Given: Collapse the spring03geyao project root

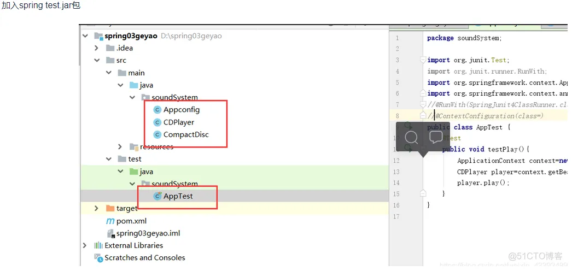Looking at the screenshot, I should [85, 36].
